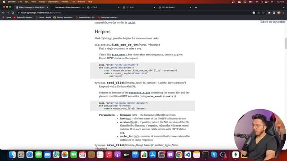
Task: Click the str link next to filename
Action: pyautogui.click(x=135, y=115)
